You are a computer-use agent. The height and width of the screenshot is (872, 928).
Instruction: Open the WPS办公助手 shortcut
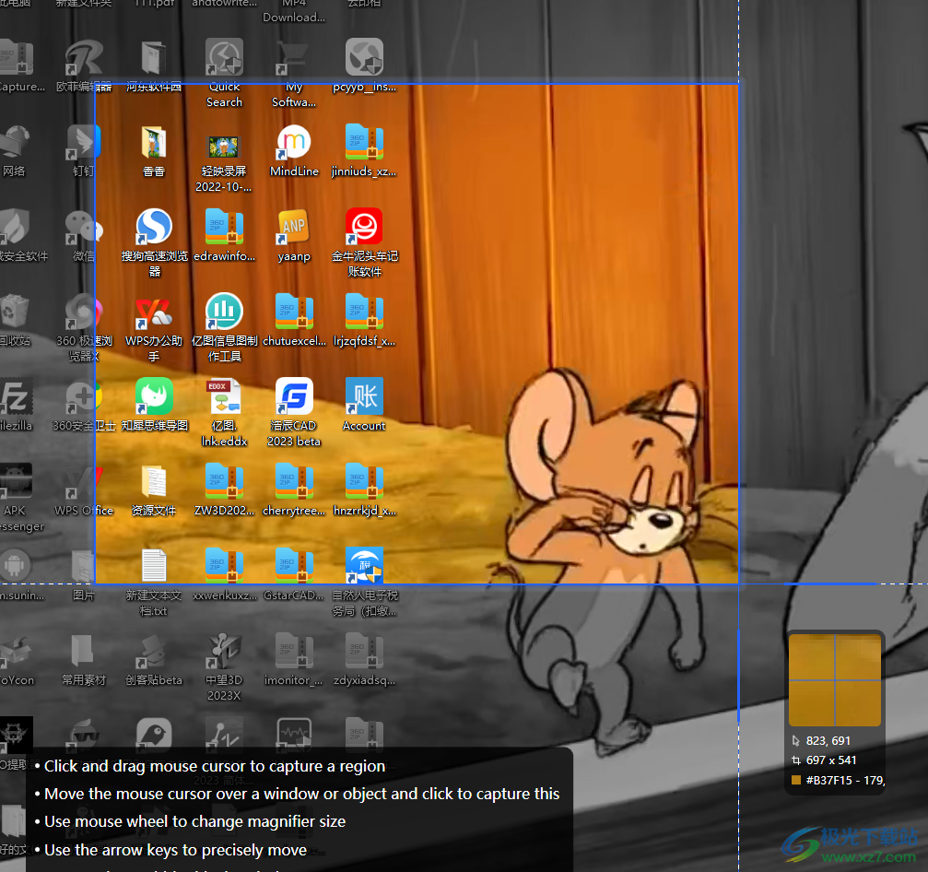154,312
